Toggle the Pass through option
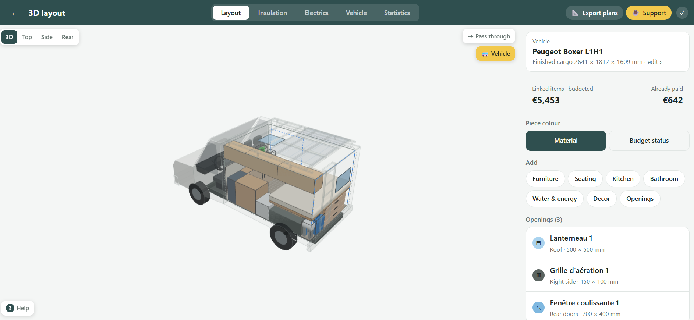The width and height of the screenshot is (694, 320). (489, 36)
